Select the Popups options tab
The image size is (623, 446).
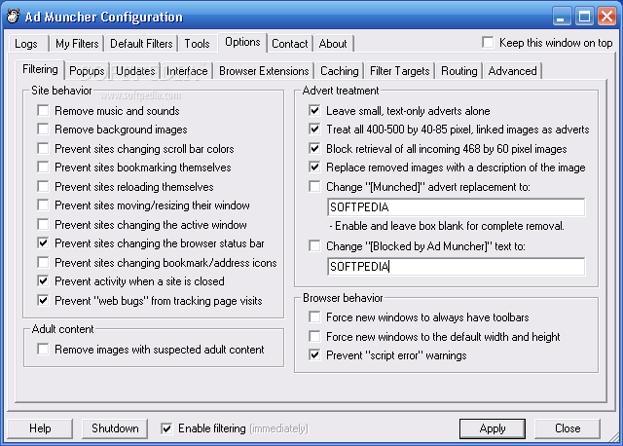[x=88, y=71]
